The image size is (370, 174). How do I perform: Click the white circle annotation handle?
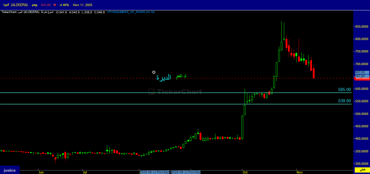154,72
